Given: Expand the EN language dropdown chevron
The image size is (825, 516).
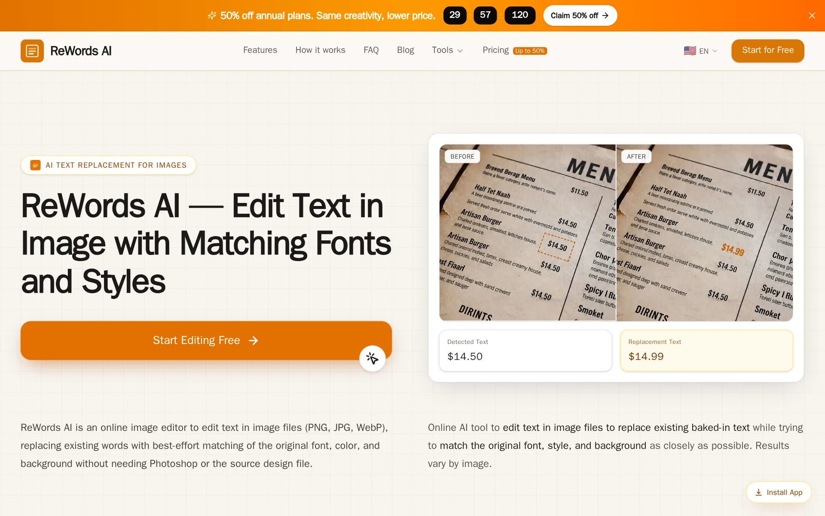Looking at the screenshot, I should pos(715,51).
